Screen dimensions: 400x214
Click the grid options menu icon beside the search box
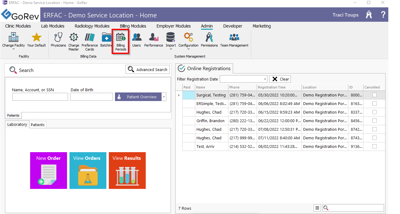pyautogui.click(x=318, y=208)
